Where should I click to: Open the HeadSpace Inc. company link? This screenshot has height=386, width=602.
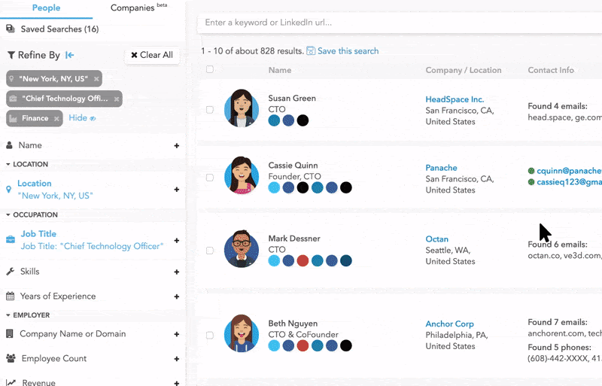[455, 99]
